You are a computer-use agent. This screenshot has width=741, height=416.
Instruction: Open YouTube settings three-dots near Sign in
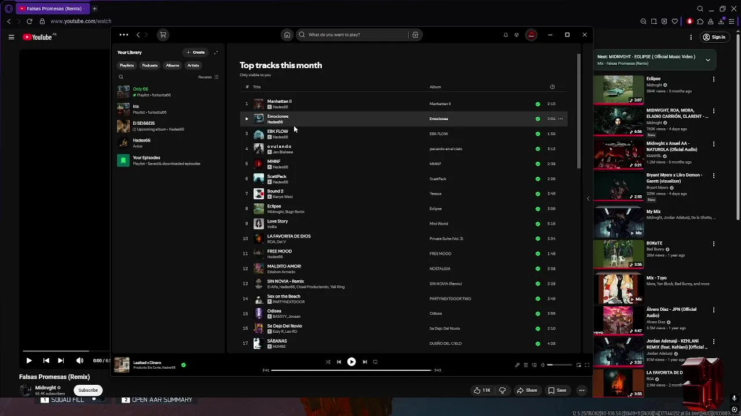tap(691, 37)
